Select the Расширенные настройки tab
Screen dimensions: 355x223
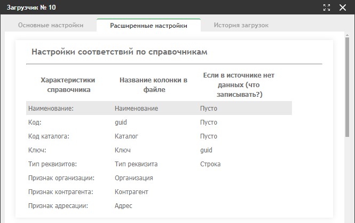click(x=148, y=26)
